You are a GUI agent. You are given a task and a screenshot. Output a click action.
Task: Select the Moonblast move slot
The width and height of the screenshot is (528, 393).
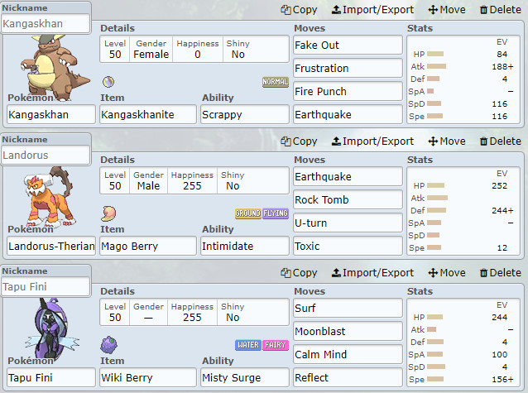[x=348, y=332]
